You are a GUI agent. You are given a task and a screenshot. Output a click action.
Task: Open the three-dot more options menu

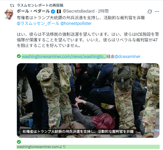(157, 11)
